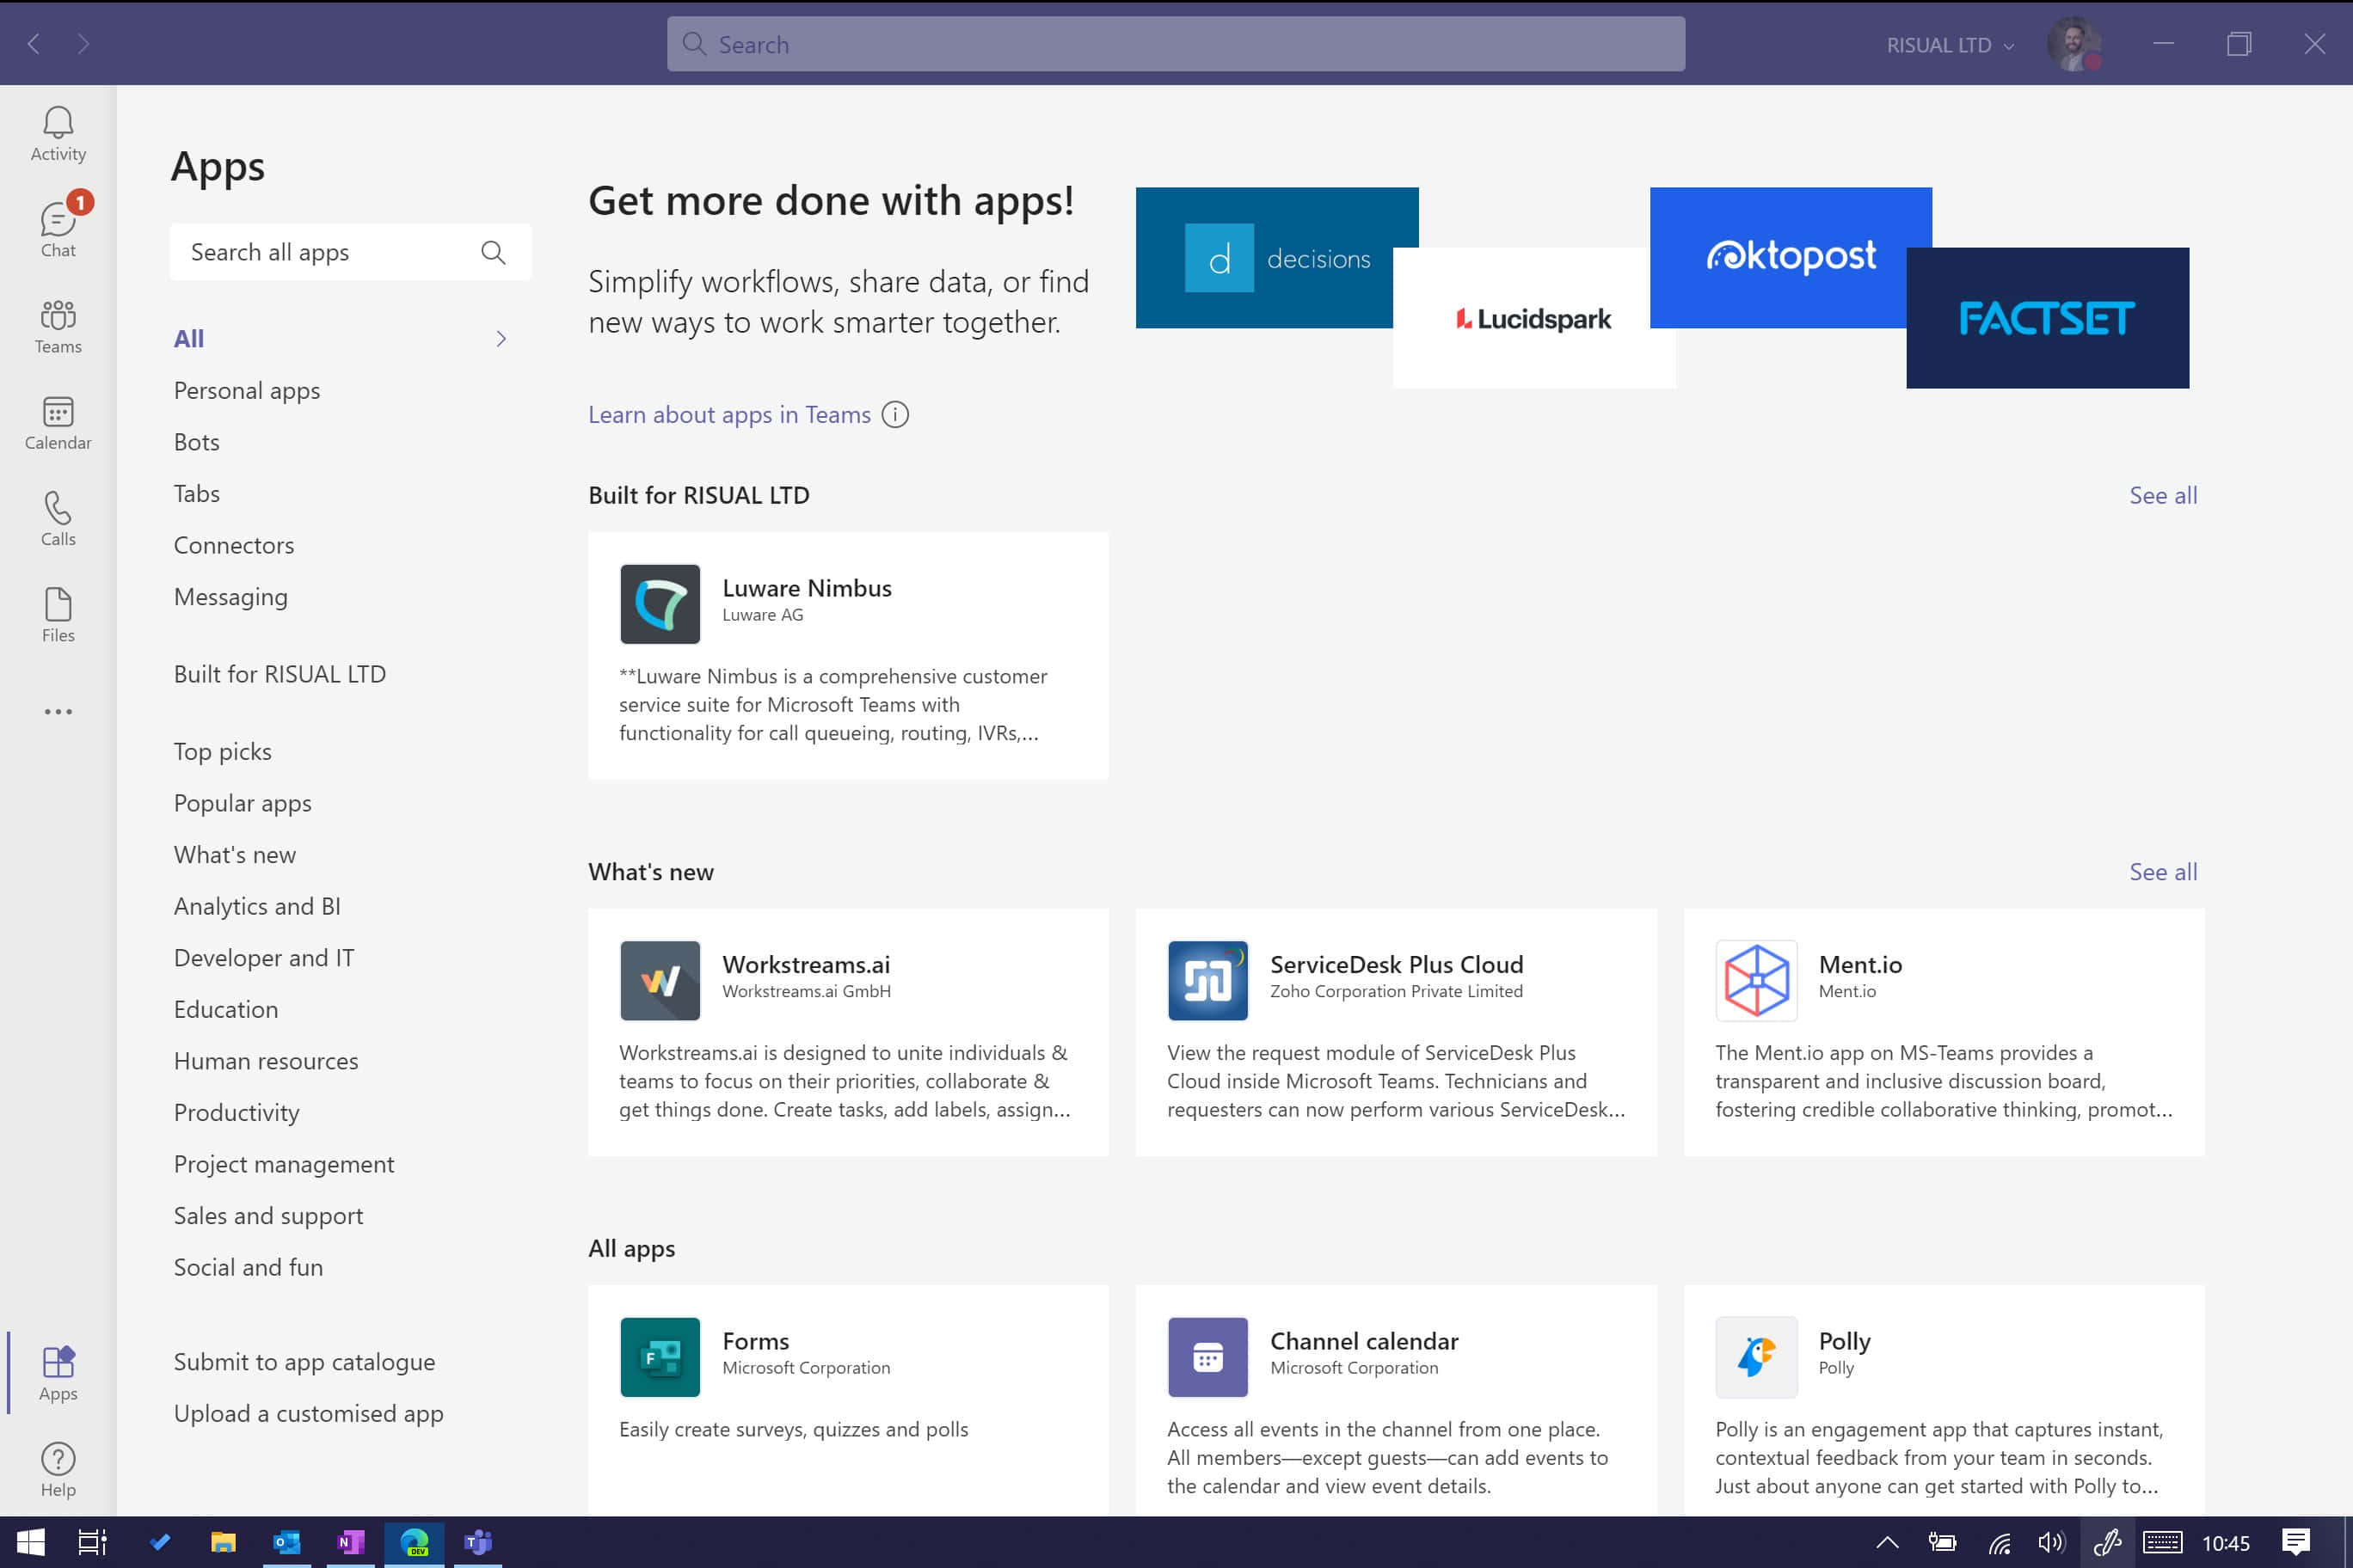Open the volume control in system tray
The height and width of the screenshot is (1568, 2353).
click(x=2051, y=1542)
